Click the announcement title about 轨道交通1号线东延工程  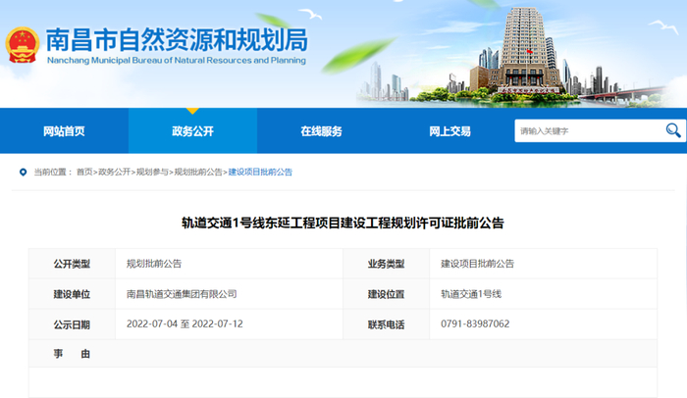[343, 223]
